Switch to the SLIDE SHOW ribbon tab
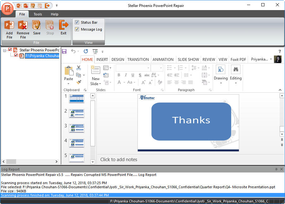 click(x=188, y=60)
